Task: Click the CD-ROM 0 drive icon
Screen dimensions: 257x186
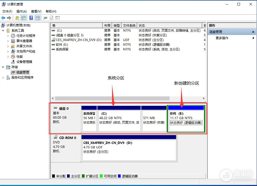Action: tap(56, 137)
